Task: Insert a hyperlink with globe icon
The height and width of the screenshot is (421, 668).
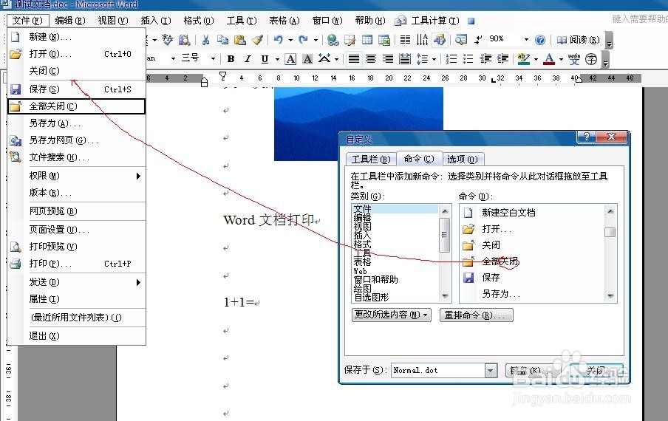Action: (333, 40)
